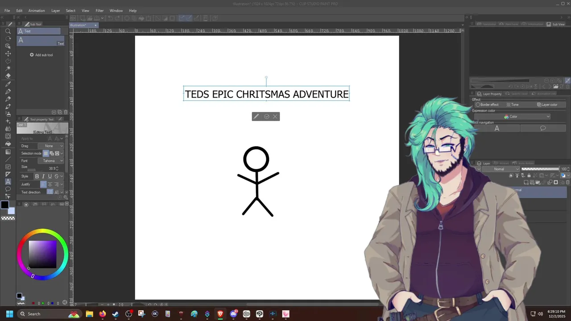The image size is (571, 321).
Task: Click the A icon under Tool navigation
Action: click(x=497, y=128)
